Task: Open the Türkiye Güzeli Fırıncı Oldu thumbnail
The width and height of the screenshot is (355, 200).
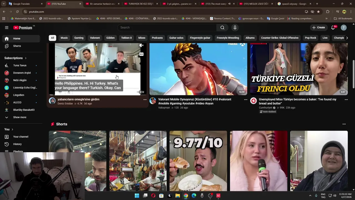Action: click(299, 69)
